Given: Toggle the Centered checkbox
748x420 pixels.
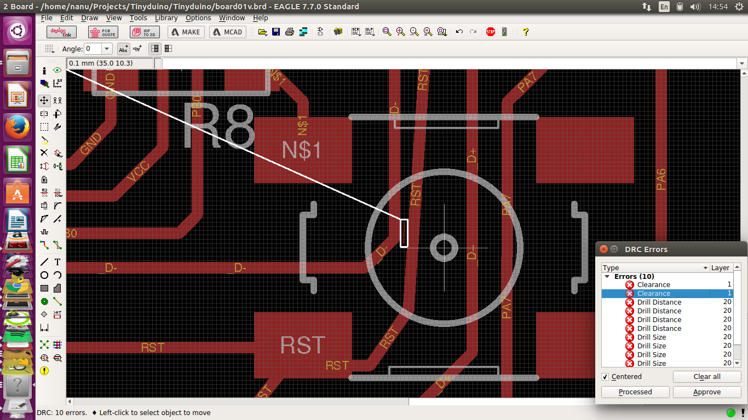Looking at the screenshot, I should click(x=605, y=377).
